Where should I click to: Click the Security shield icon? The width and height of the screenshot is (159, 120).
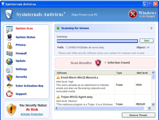click(x=9, y=78)
